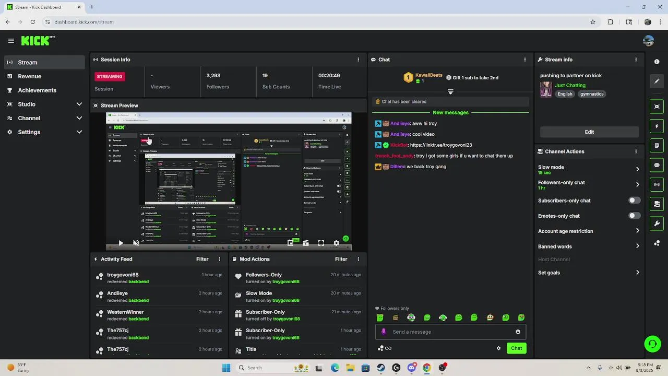
Task: Open chat settings gear icon
Action: (498, 348)
